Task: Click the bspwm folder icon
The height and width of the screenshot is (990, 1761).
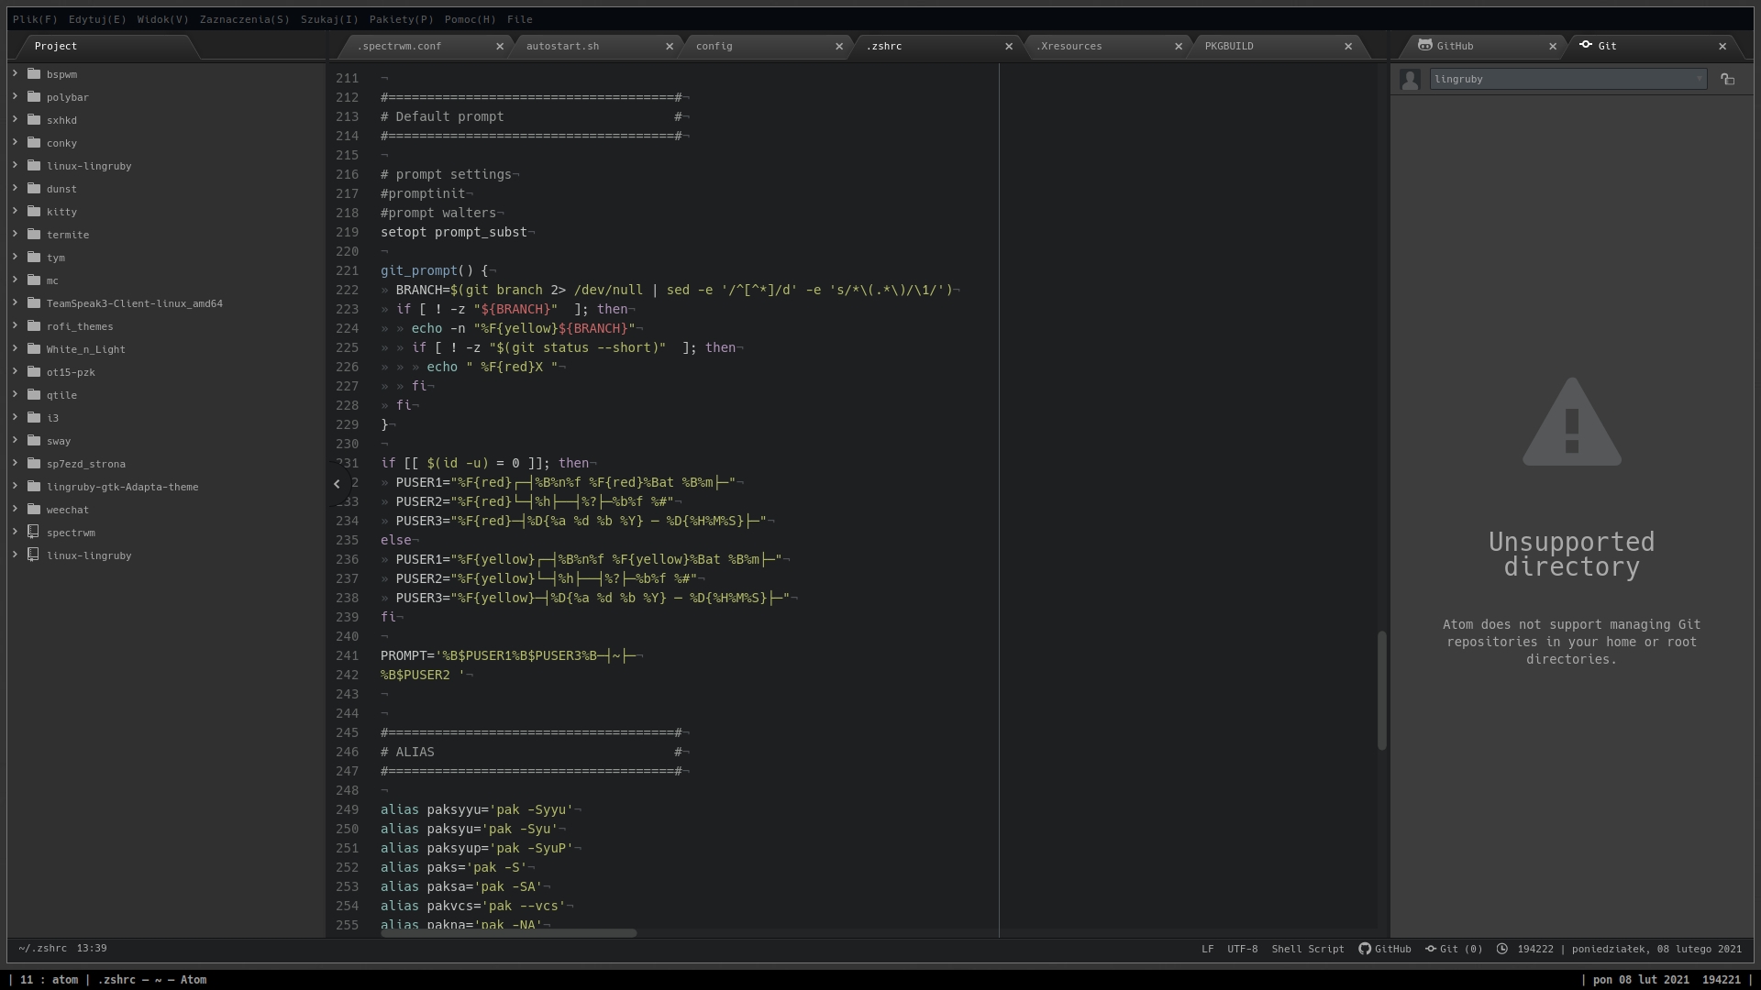Action: click(x=34, y=74)
